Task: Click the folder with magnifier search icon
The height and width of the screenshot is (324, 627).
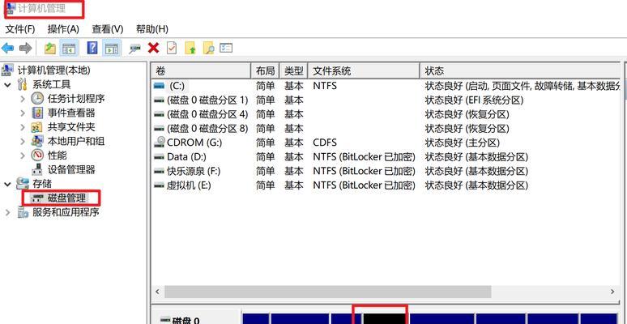Action: pyautogui.click(x=208, y=49)
